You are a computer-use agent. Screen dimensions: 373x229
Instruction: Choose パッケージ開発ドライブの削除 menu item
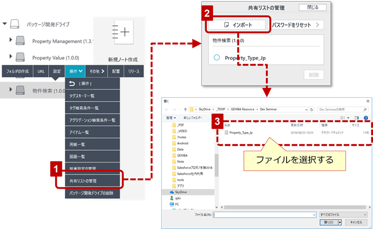(92, 193)
